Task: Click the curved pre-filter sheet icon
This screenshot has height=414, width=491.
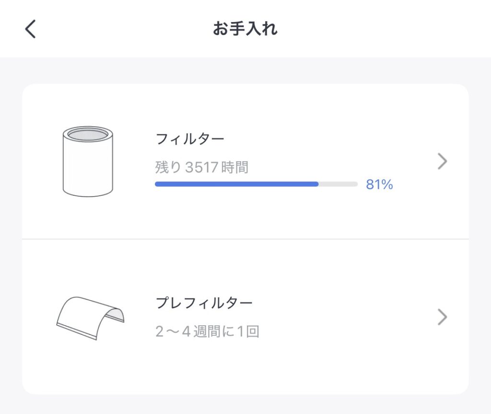Action: click(90, 317)
